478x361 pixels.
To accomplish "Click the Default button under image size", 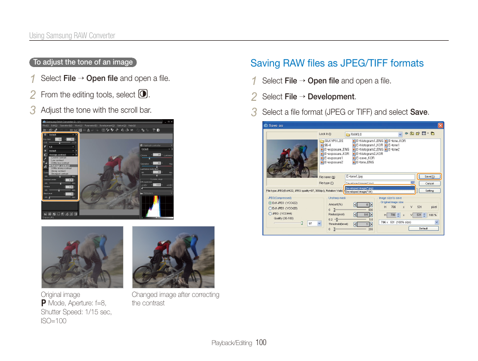I will [x=423, y=228].
